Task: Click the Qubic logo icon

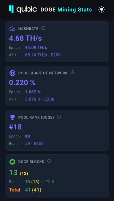Action: pos(11,9)
